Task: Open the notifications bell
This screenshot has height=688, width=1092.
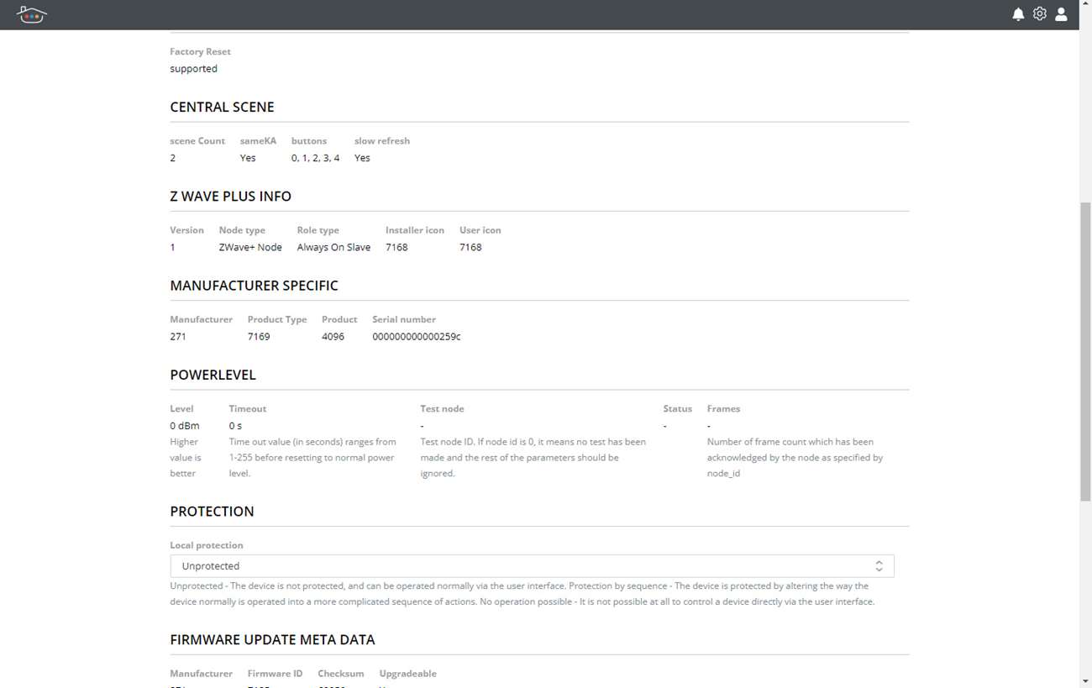Action: (1018, 14)
